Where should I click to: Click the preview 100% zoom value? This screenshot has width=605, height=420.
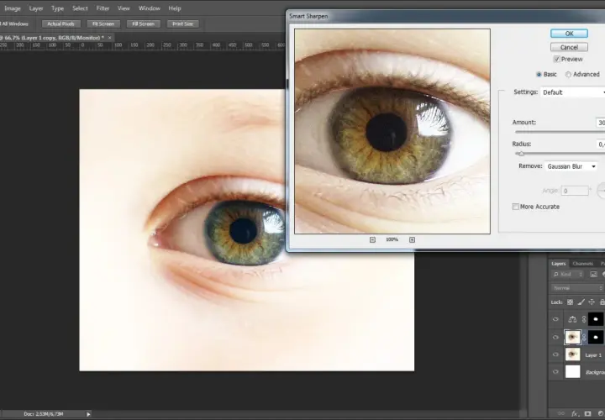coord(392,240)
